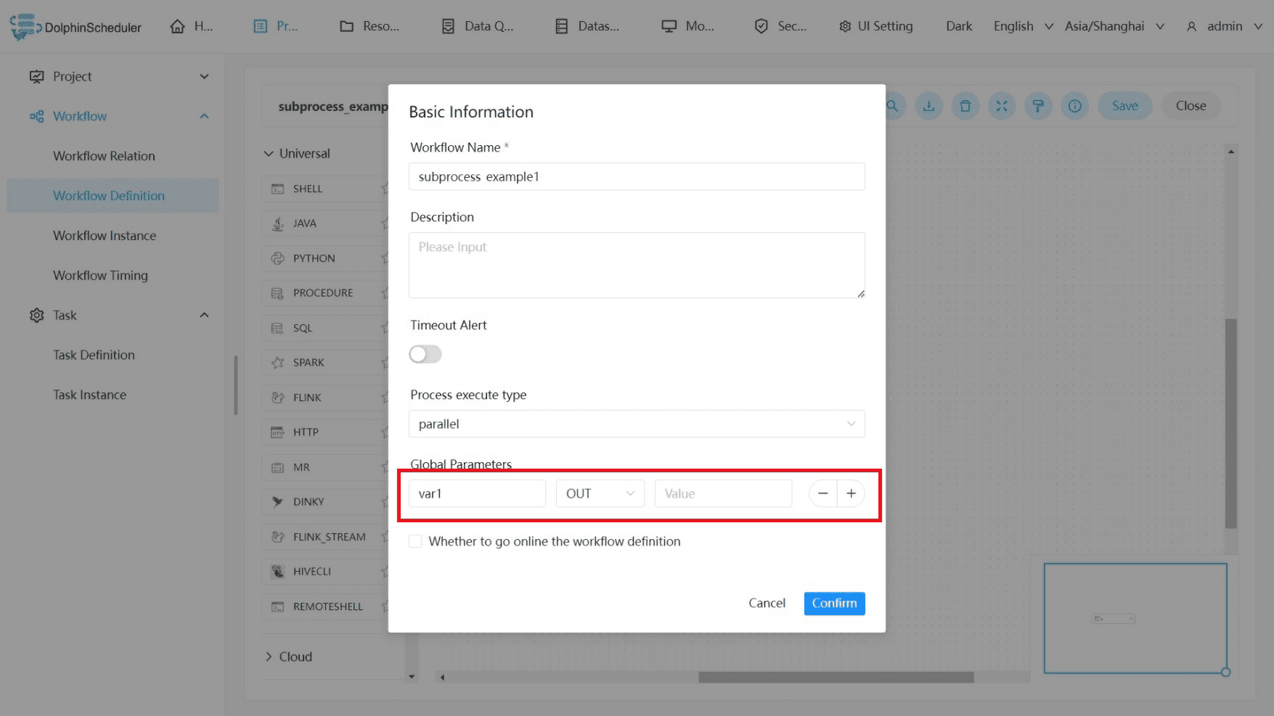This screenshot has height=716, width=1274.
Task: Open the Asia/Shanghai timezone dropdown
Action: (1114, 26)
